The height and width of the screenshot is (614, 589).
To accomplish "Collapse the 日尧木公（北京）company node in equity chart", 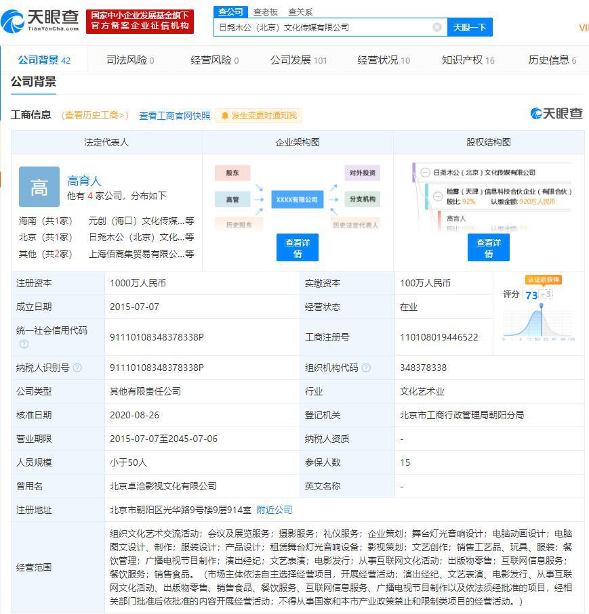I will (x=424, y=173).
